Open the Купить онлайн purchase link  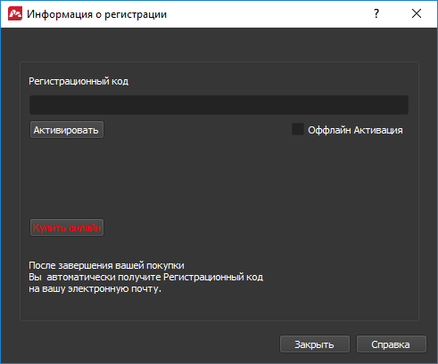tap(67, 228)
